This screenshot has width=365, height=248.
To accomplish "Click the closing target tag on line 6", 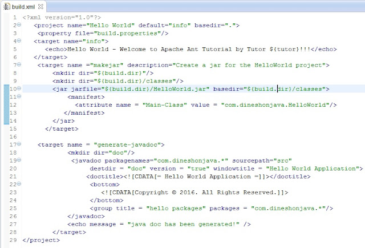I will [50, 57].
